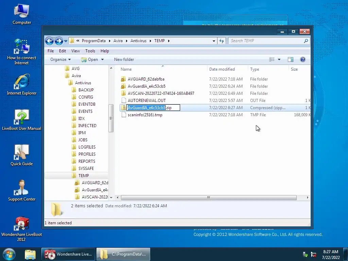Change view icon in toolbar
This screenshot has height=261, width=348.
click(x=272, y=59)
